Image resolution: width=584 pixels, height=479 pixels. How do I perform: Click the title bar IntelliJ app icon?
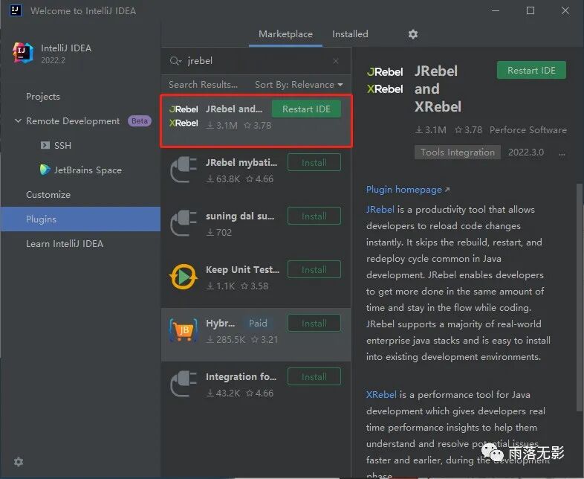click(x=16, y=10)
